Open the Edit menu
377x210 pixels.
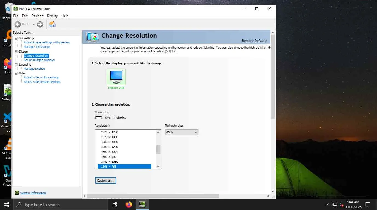[25, 16]
